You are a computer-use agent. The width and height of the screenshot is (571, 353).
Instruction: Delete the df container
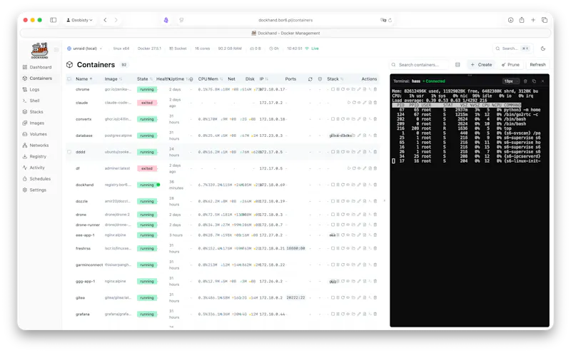pyautogui.click(x=375, y=168)
